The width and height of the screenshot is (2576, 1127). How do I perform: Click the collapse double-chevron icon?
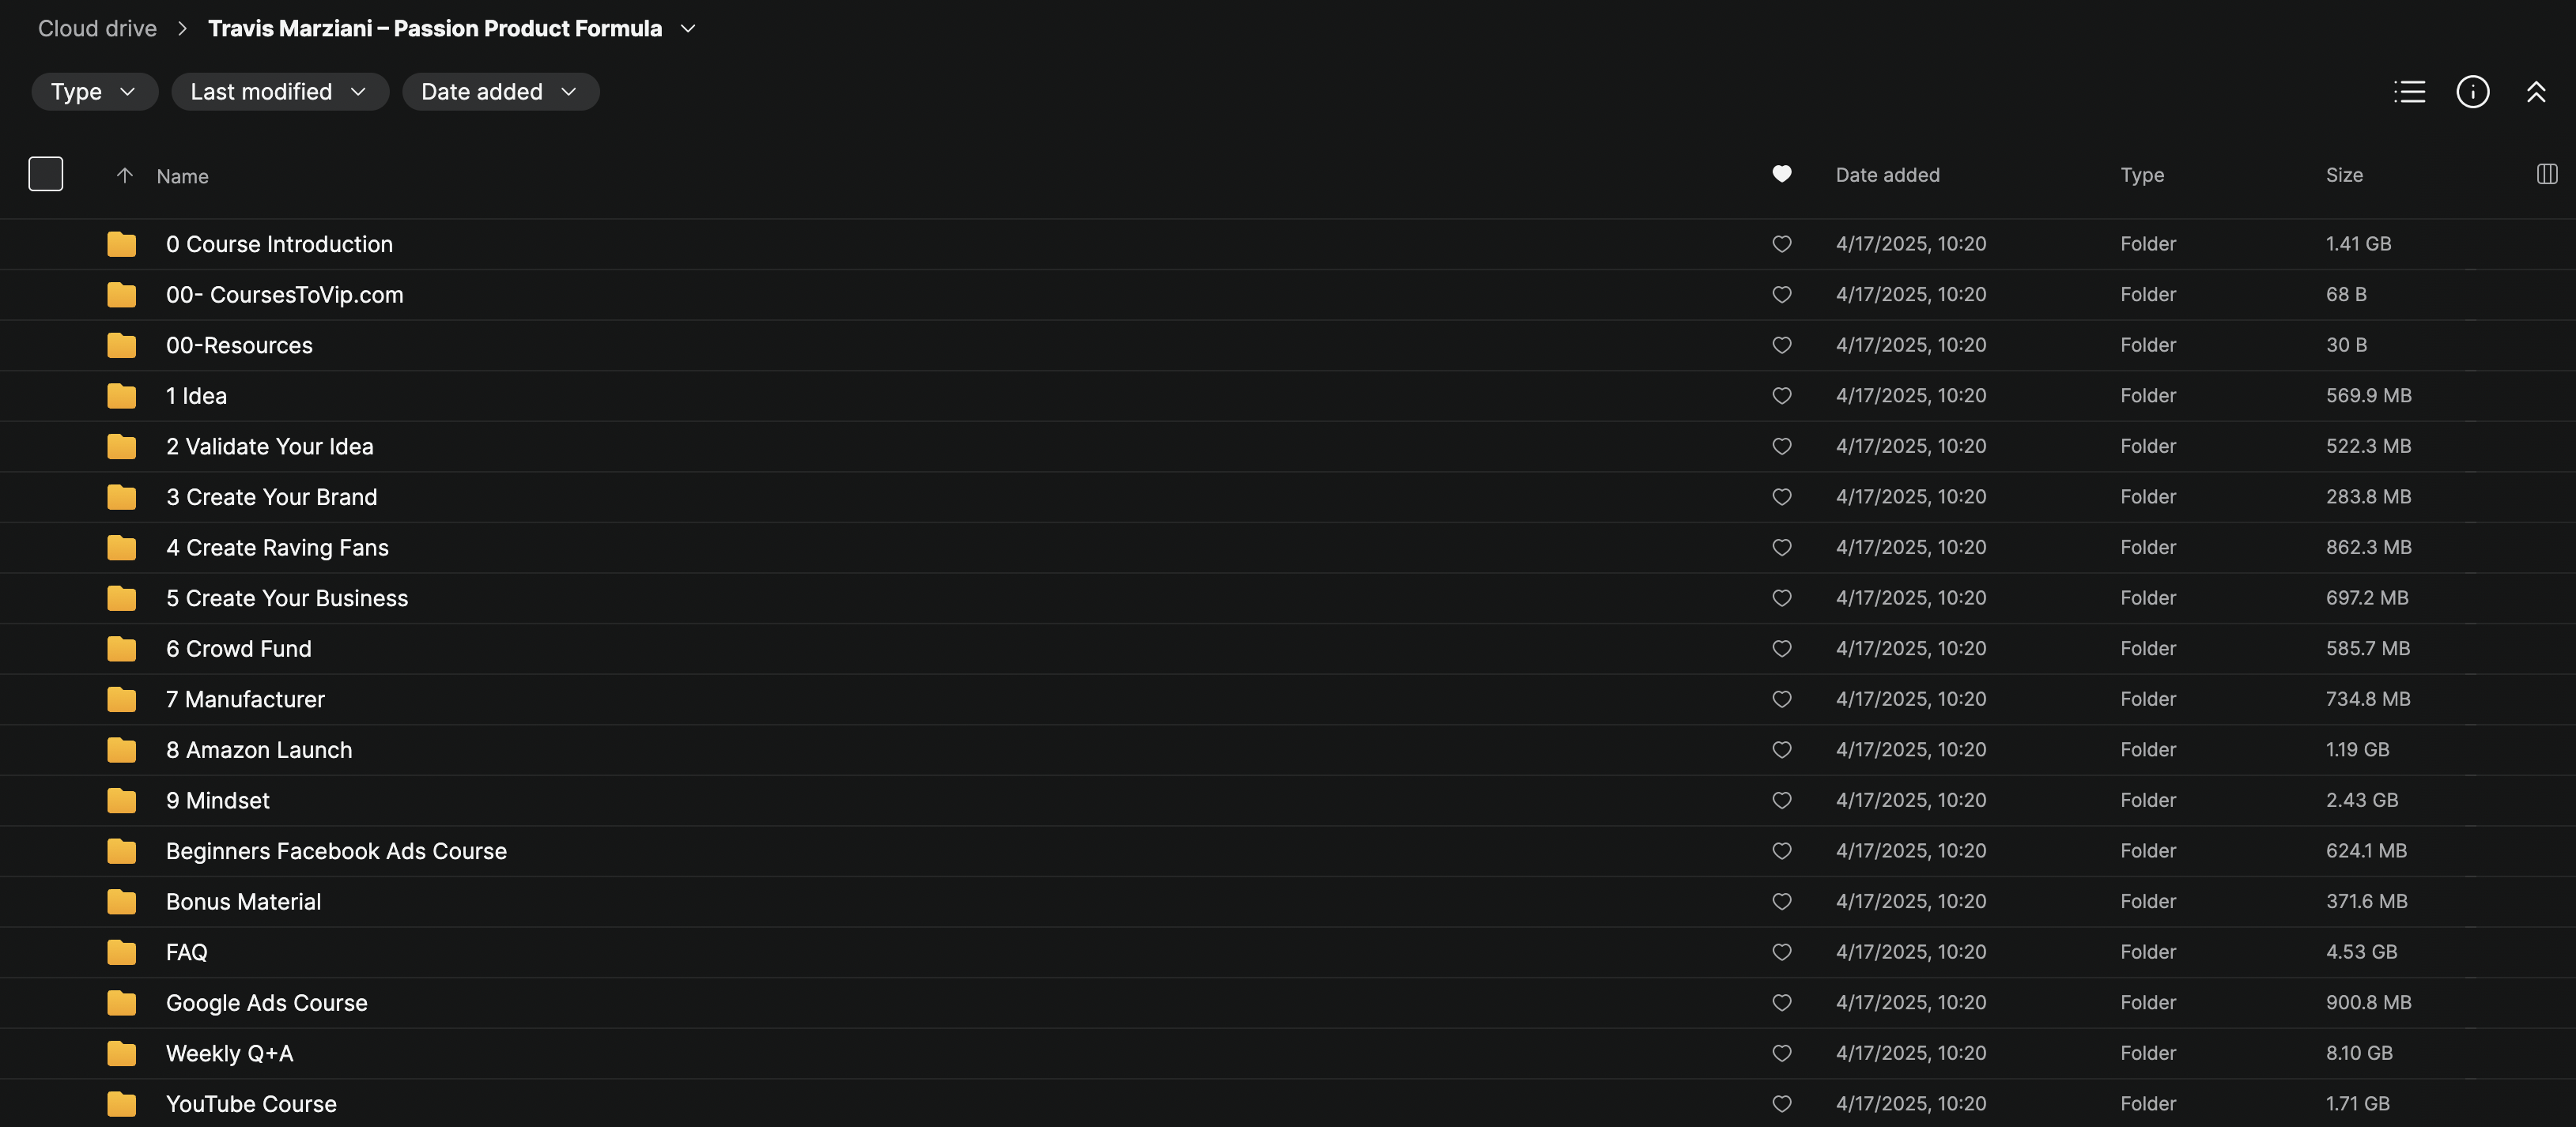click(x=2536, y=92)
